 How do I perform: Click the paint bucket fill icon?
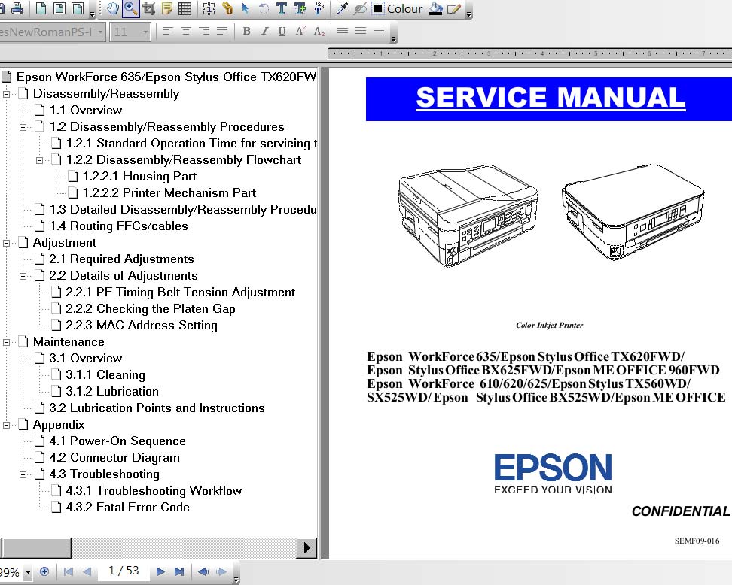coord(435,8)
